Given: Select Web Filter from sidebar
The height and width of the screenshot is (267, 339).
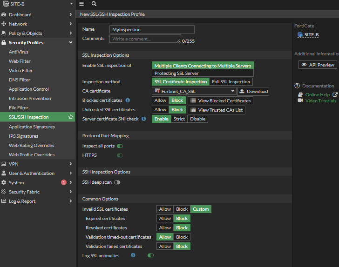Looking at the screenshot, I should pyautogui.click(x=20, y=61).
